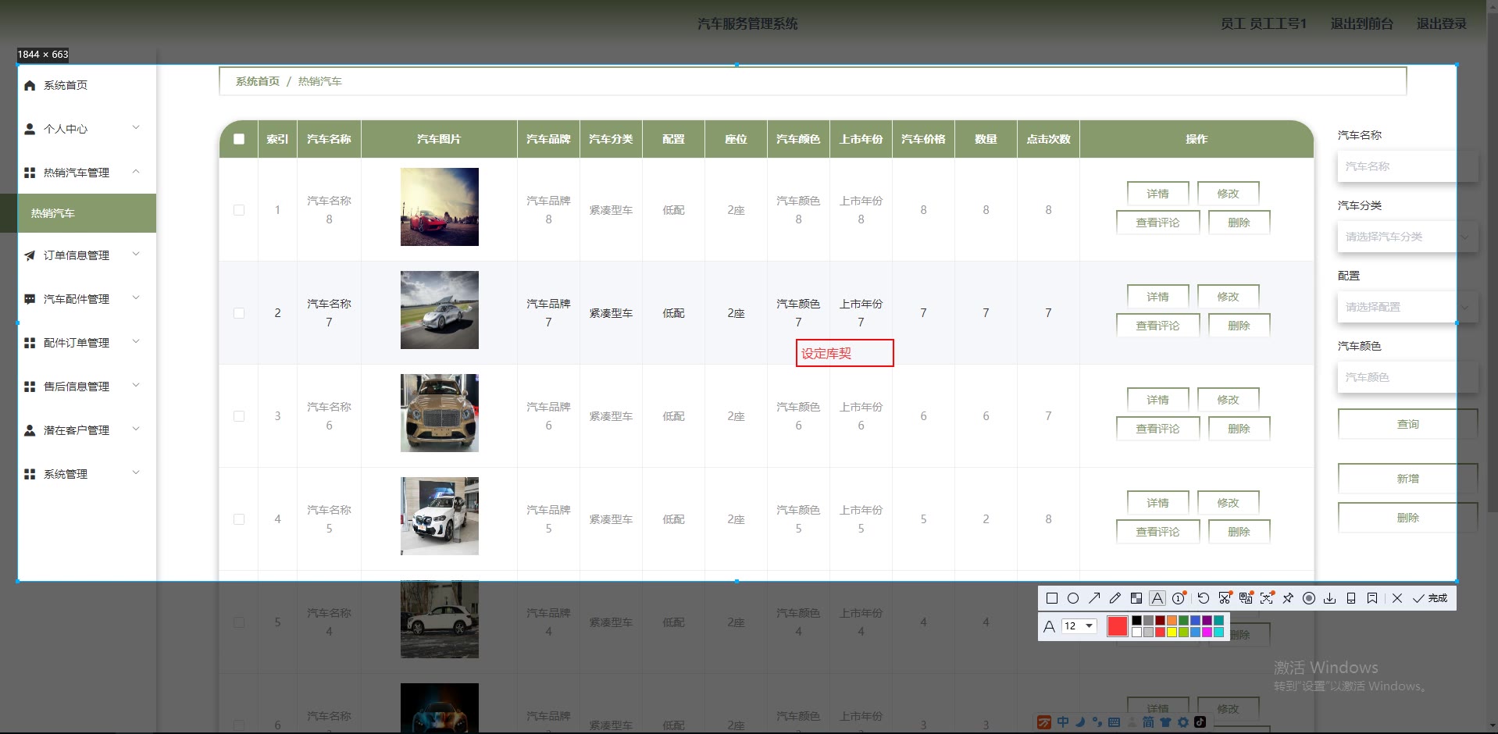Image resolution: width=1498 pixels, height=734 pixels.
Task: Pick the yellow color swatch
Action: [1172, 632]
